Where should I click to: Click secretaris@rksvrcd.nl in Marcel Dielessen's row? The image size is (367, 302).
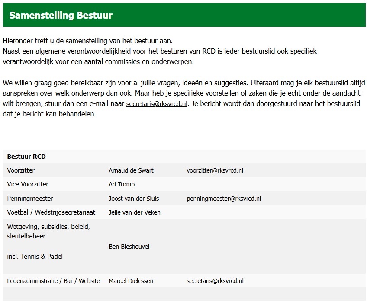215,281
